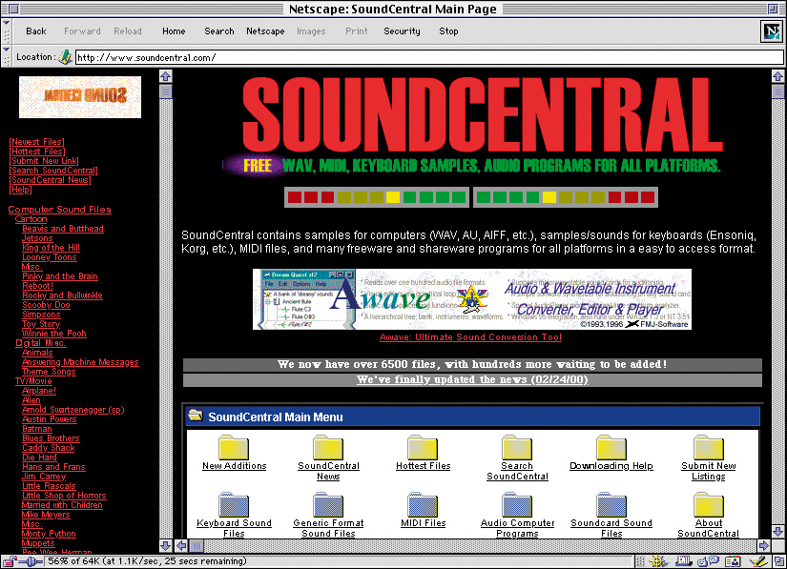This screenshot has width=787, height=569.
Task: Open the Answering Machine Messages link
Action: 80,362
